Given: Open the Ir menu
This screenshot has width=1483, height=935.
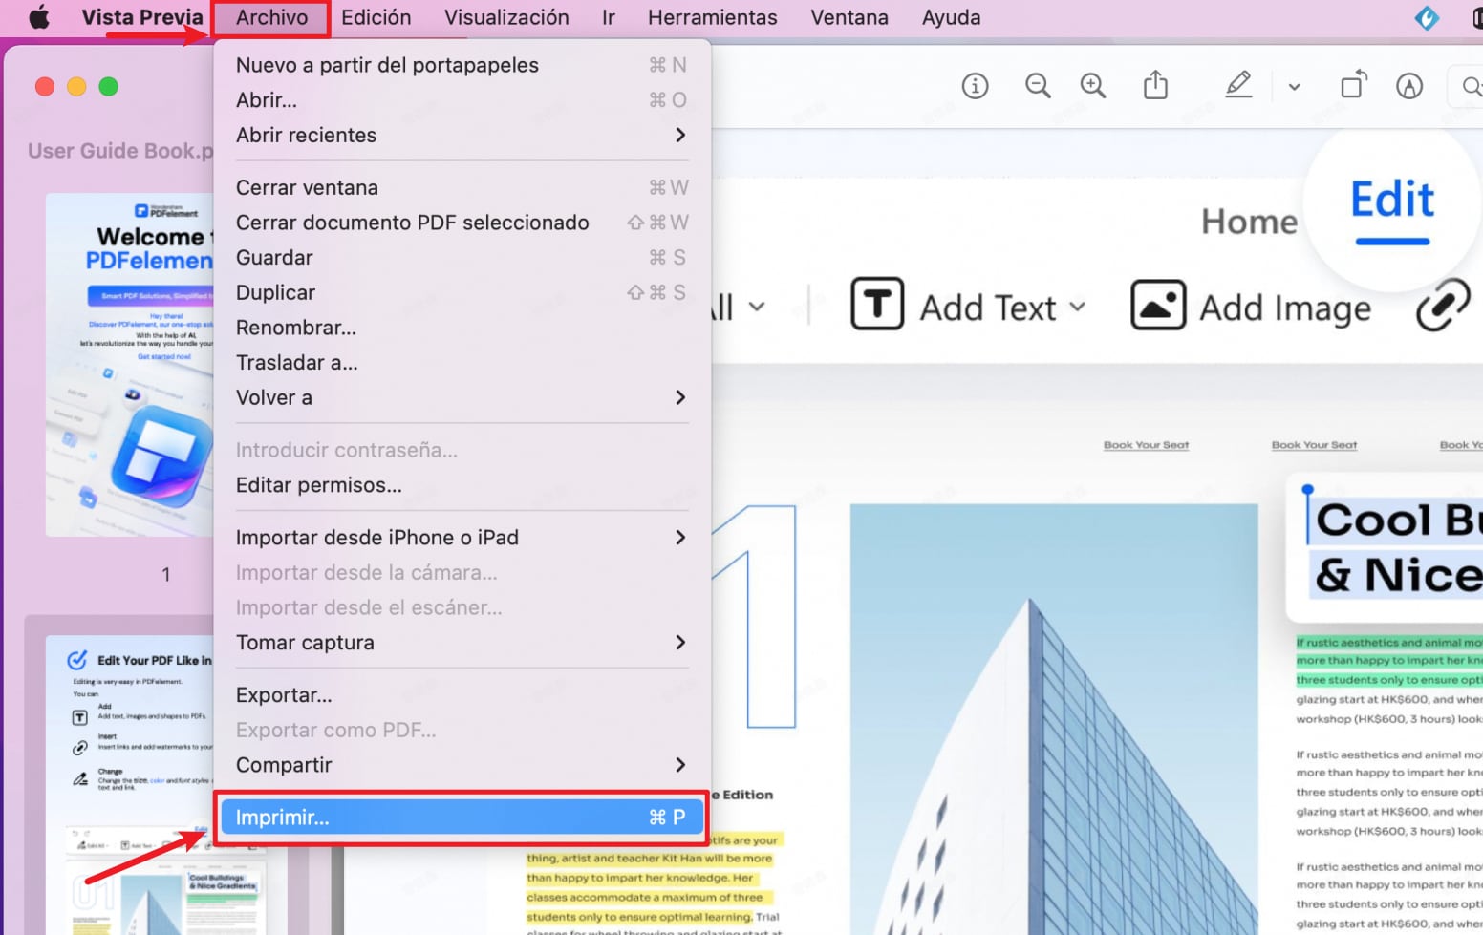Looking at the screenshot, I should click(x=609, y=17).
